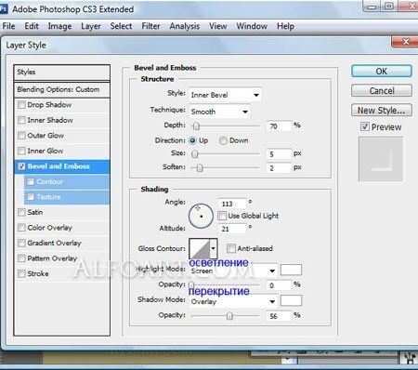Open the Image menu
Image resolution: width=418 pixels, height=370 pixels.
tap(59, 26)
